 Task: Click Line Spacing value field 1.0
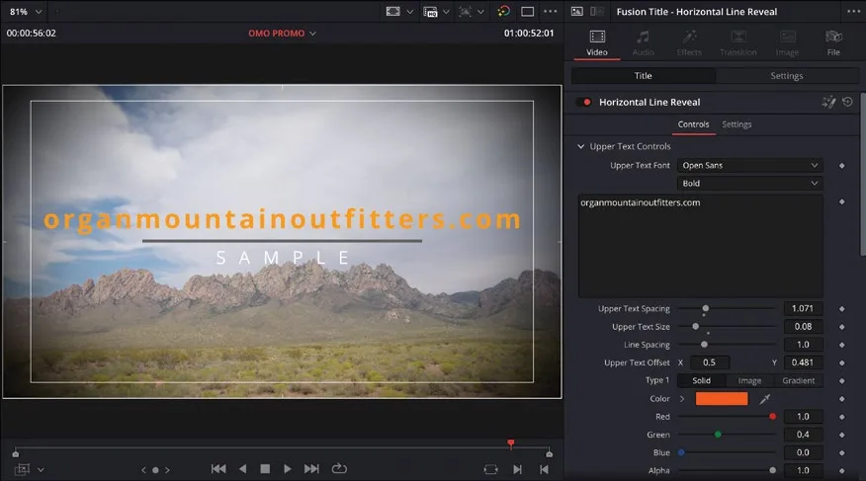803,345
